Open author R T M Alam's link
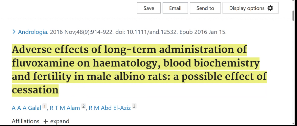The height and width of the screenshot is (126, 297). (65, 108)
